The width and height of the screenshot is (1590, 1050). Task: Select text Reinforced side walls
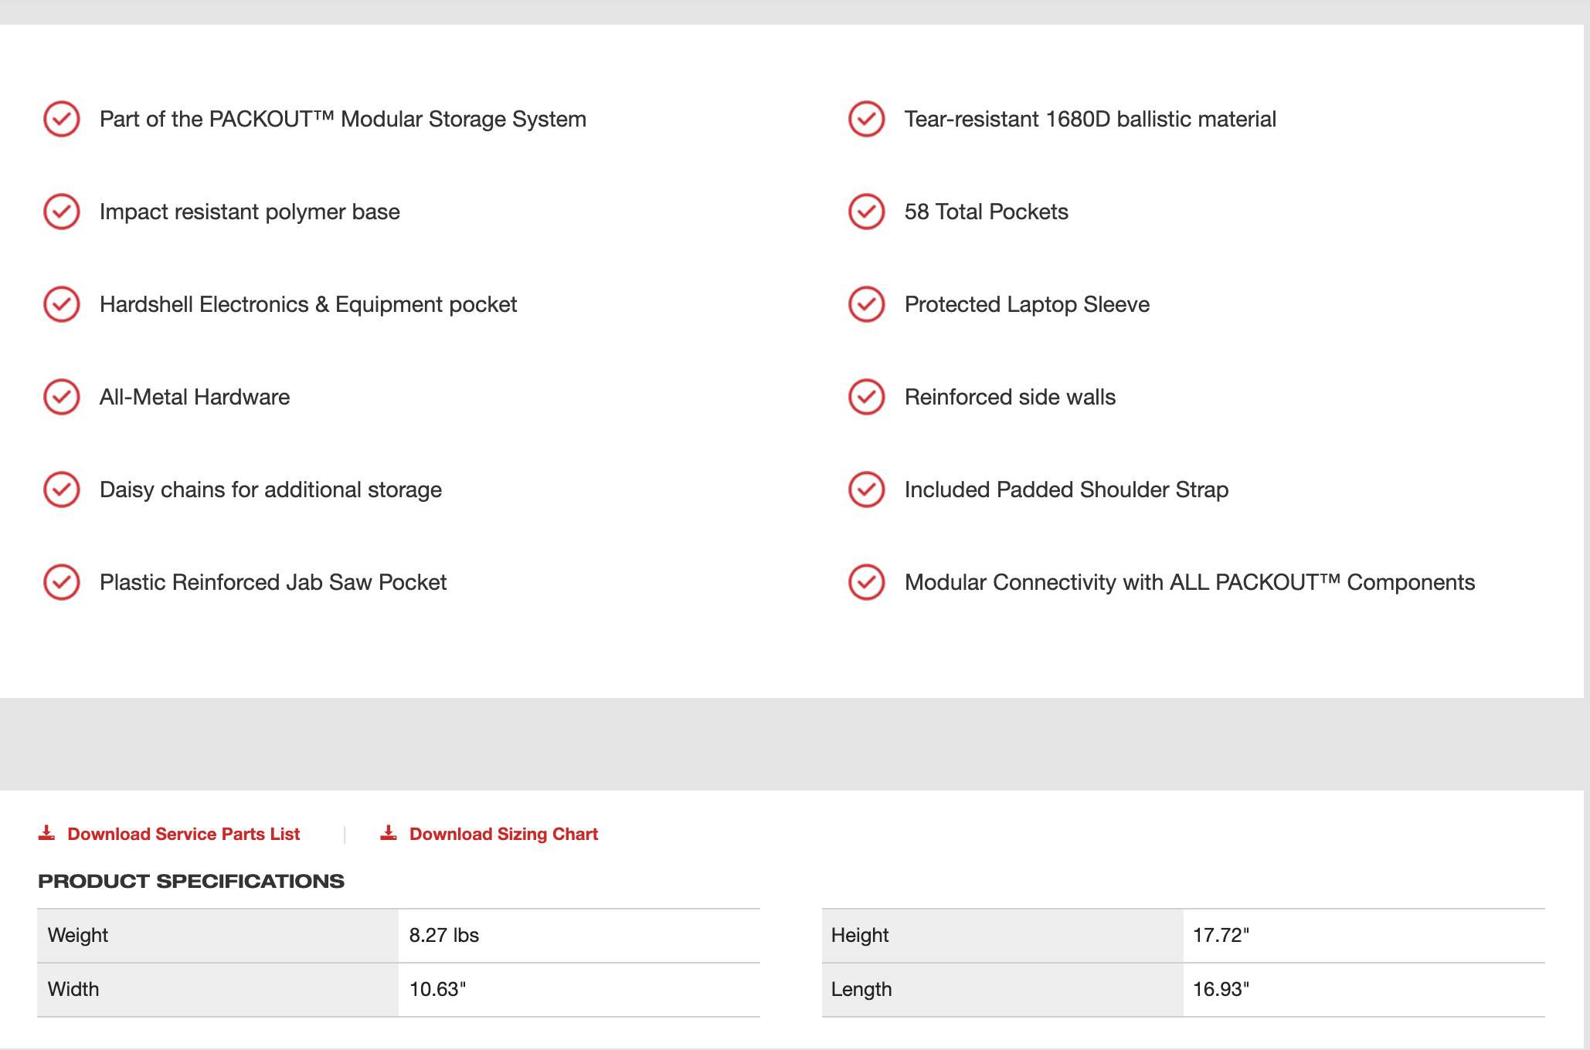1010,397
